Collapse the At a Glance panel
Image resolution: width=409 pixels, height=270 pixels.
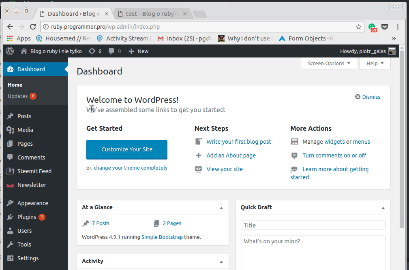tap(221, 208)
